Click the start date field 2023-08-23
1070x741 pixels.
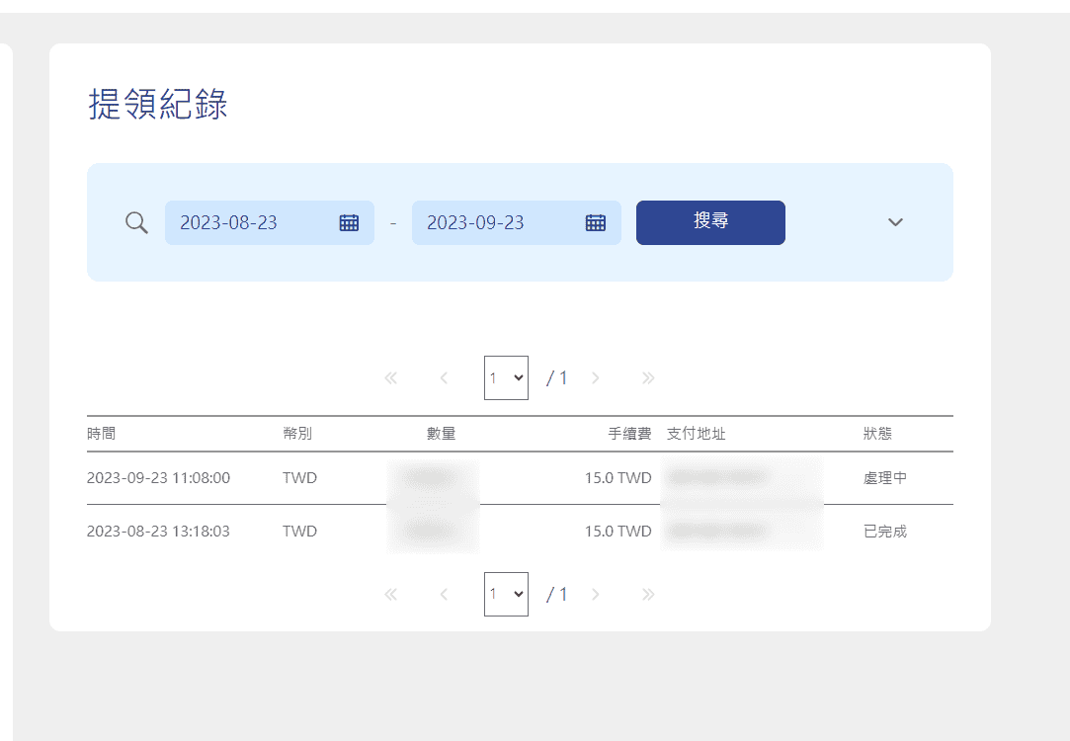[270, 222]
